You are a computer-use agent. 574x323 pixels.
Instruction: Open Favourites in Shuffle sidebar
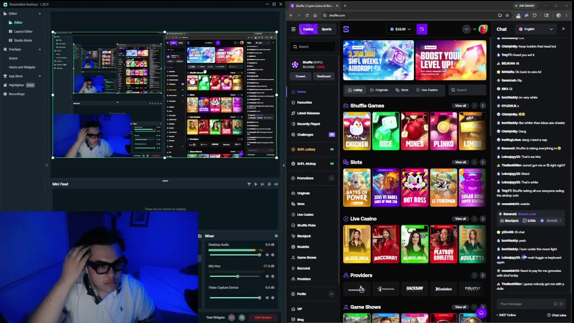pyautogui.click(x=304, y=103)
